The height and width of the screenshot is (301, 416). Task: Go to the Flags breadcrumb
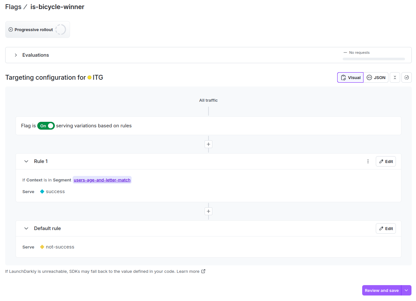click(13, 7)
